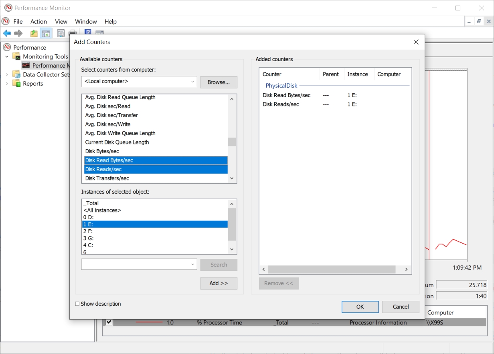494x354 pixels.
Task: Click the Data Collector Sets folder icon
Action: click(x=16, y=74)
